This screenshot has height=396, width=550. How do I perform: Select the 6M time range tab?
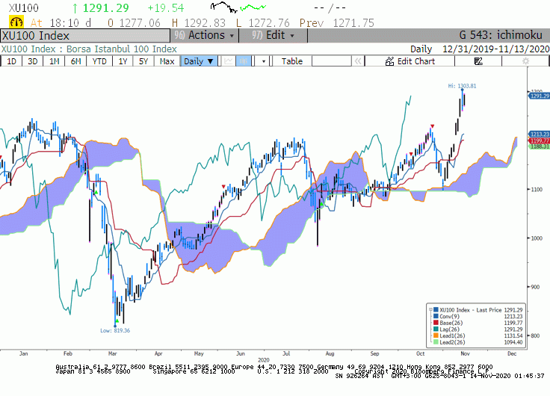tap(75, 61)
